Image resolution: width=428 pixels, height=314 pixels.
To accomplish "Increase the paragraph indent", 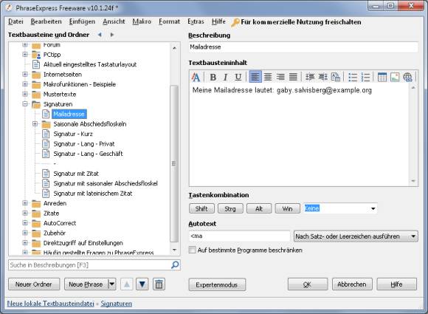I will click(x=310, y=77).
